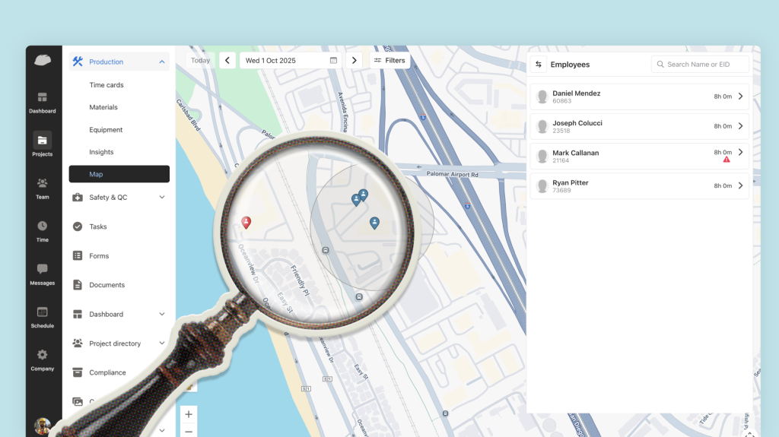
Task: Select Time cards menu item
Action: [107, 85]
